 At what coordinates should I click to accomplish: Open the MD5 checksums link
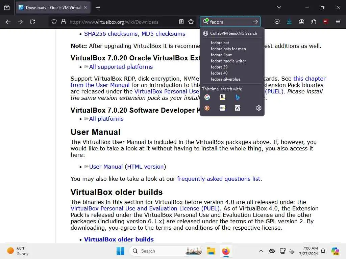[x=163, y=34]
